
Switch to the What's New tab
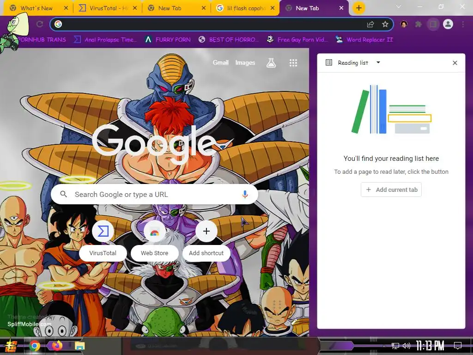[36, 8]
